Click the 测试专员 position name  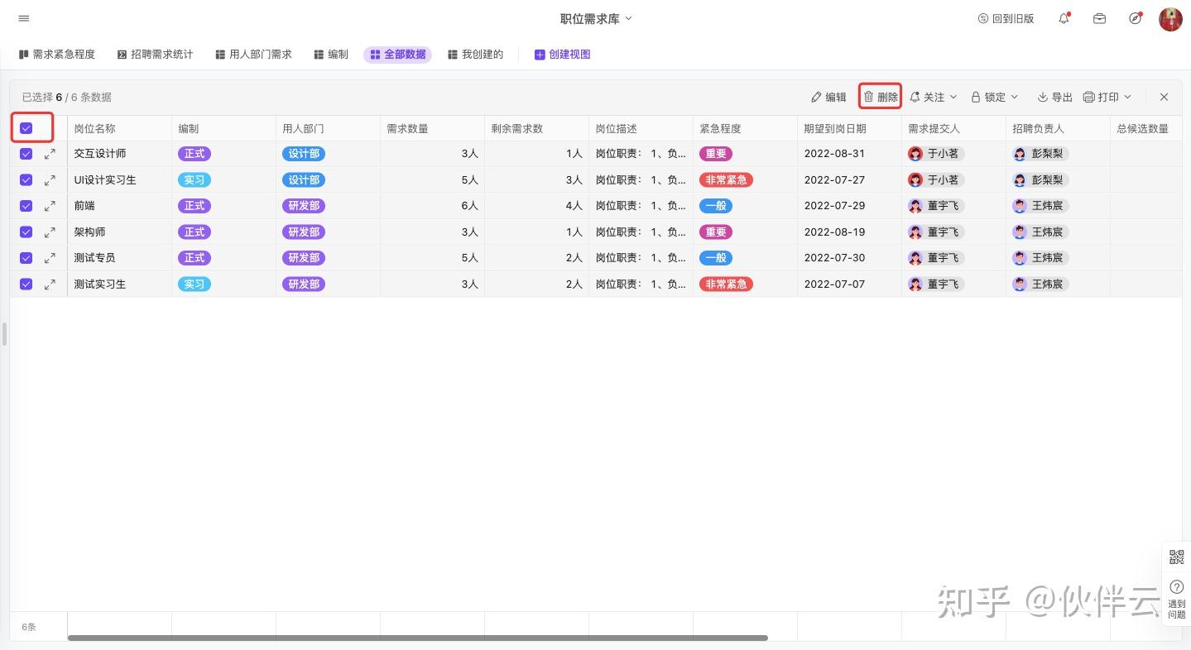[94, 258]
